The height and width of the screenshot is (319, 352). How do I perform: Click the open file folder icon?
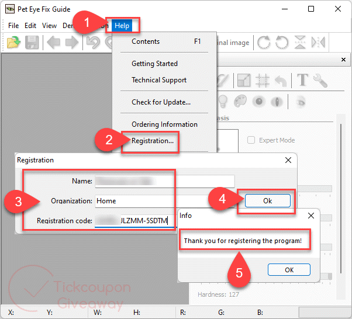(13, 43)
